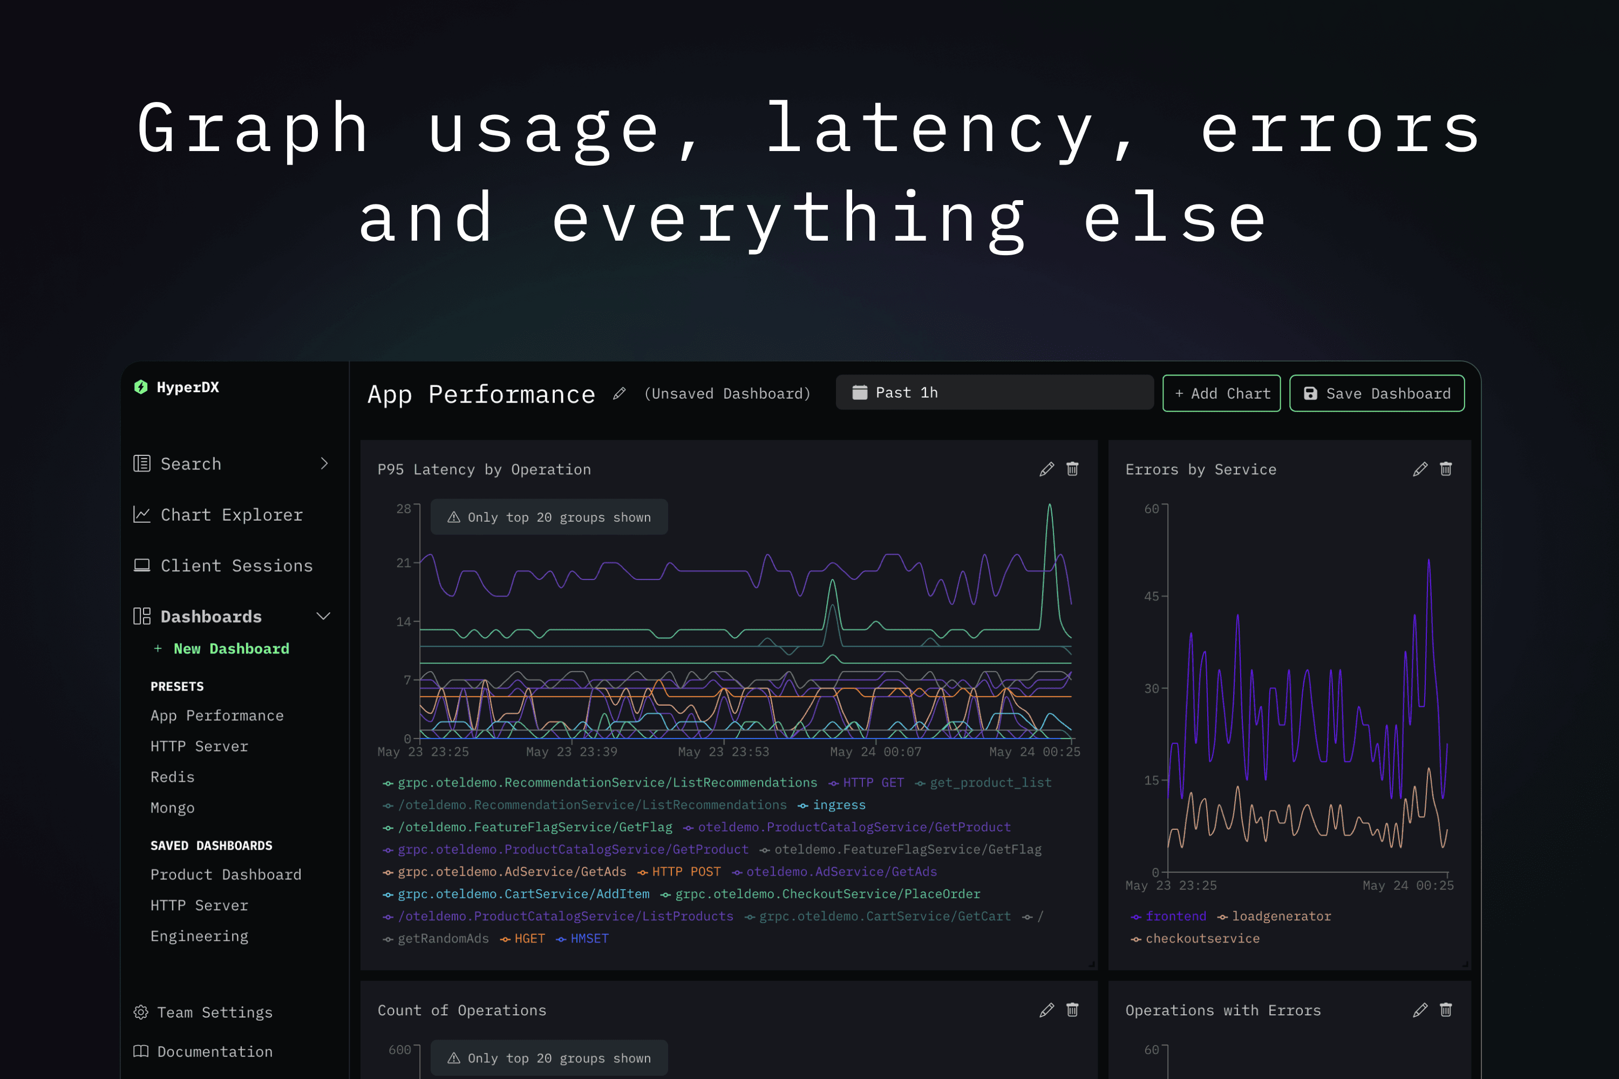Image resolution: width=1619 pixels, height=1079 pixels.
Task: Click the Add Chart button
Action: 1221,394
